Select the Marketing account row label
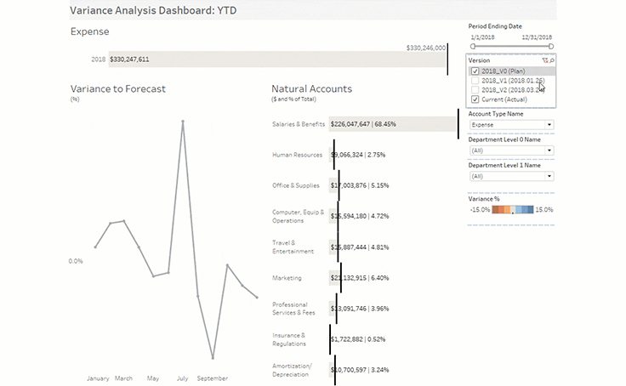Viewport: 626px width, 386px height. (286, 278)
